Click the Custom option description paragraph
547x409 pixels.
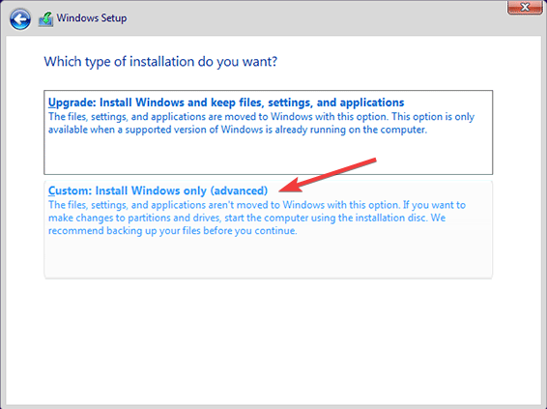[257, 218]
